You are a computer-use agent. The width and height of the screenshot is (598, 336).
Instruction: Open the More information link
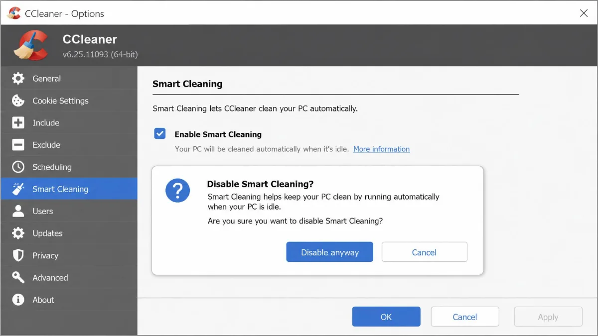(x=381, y=149)
